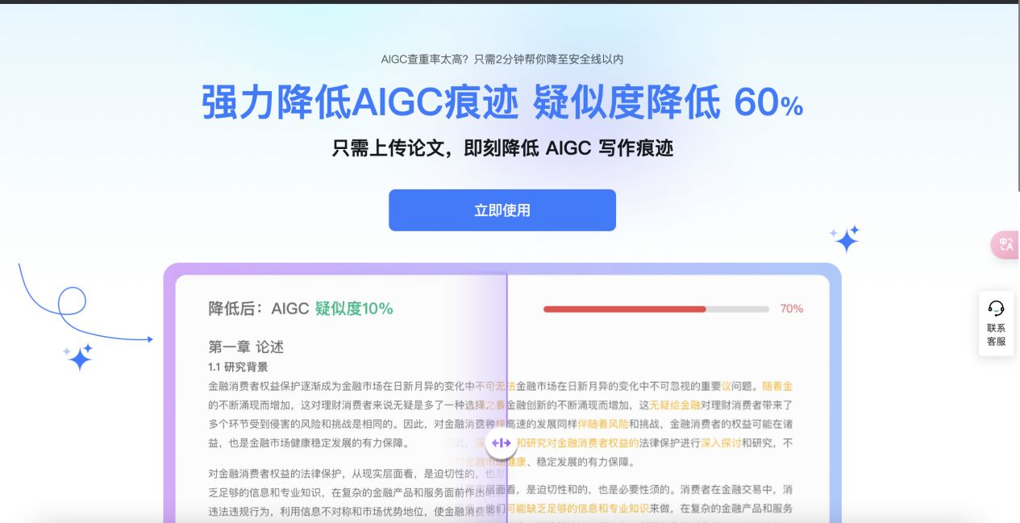1020x523 pixels.
Task: Click the 联系客服 text label
Action: (x=996, y=334)
